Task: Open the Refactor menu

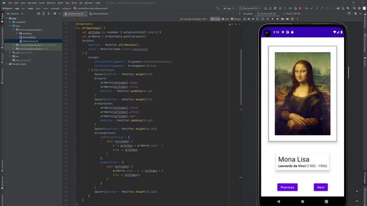Action: coord(51,3)
